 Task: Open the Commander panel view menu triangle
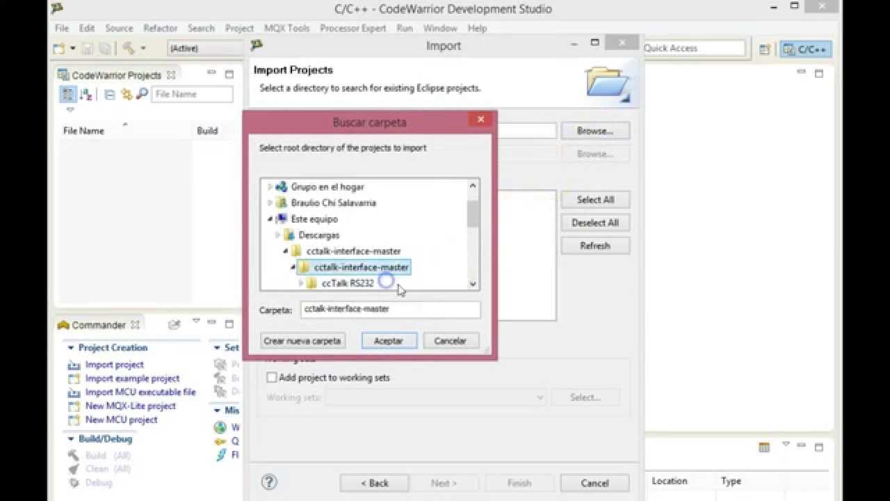[197, 322]
